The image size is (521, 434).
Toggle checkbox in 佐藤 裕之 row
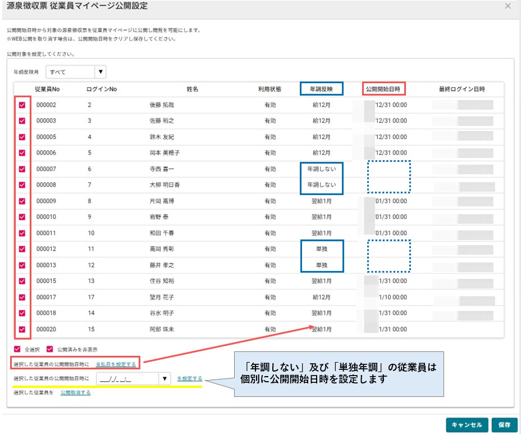pyautogui.click(x=22, y=121)
